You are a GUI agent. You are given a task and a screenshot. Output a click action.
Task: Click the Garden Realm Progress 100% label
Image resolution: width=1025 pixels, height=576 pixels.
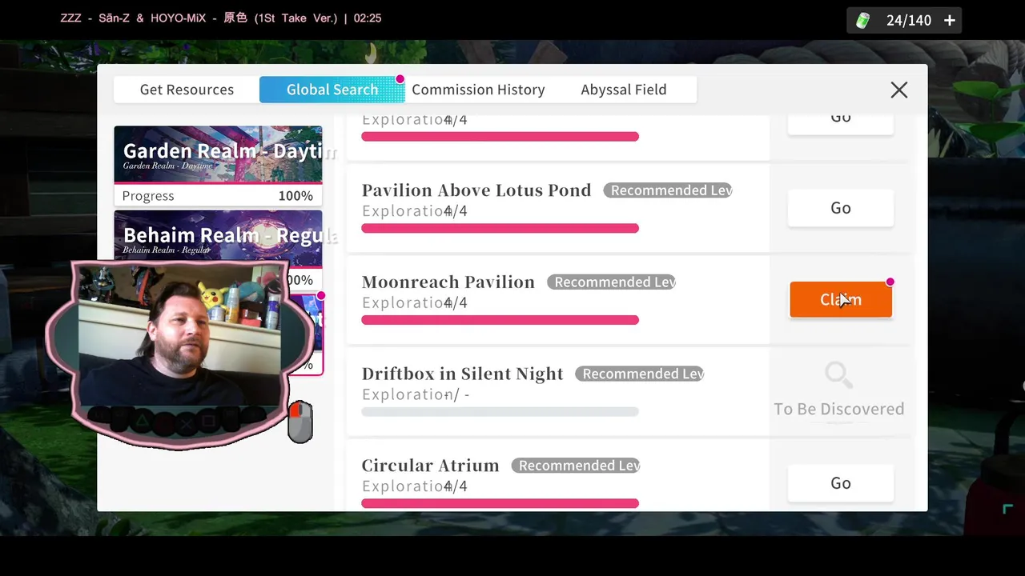pyautogui.click(x=218, y=196)
